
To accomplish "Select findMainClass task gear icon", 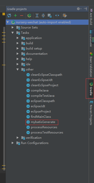I will click(x=28, y=117).
